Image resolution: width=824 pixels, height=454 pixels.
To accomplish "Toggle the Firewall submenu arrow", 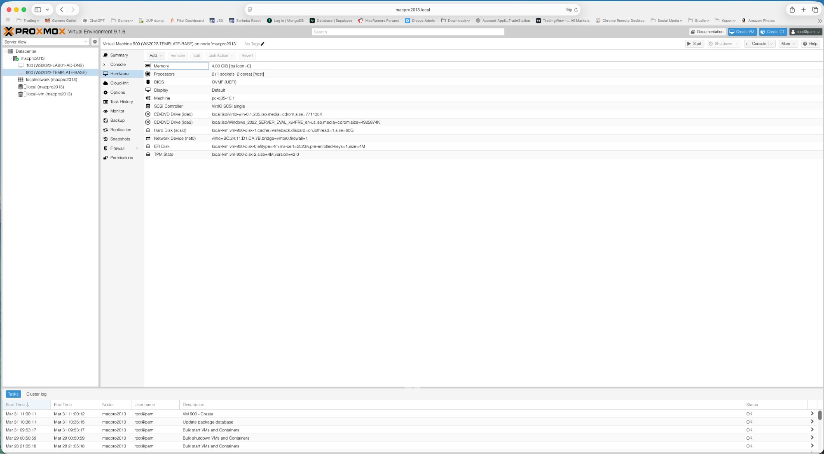I will coord(138,148).
